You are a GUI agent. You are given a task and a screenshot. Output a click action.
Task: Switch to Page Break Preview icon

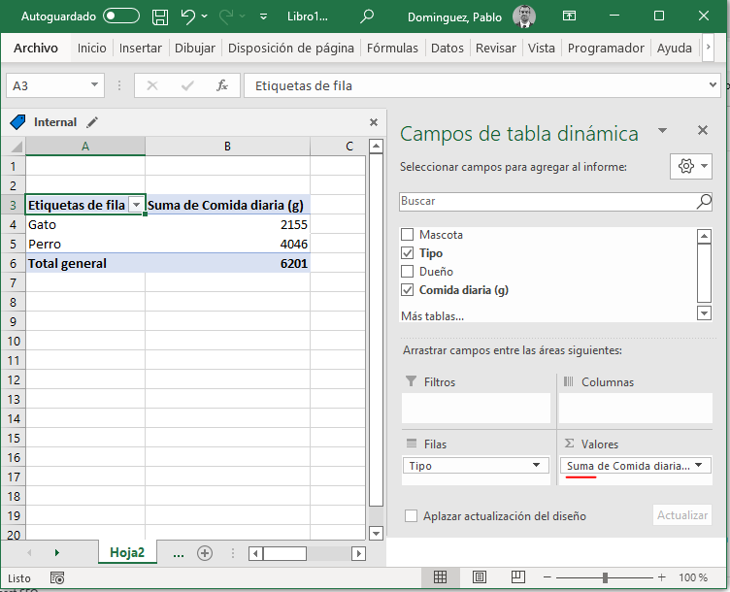pyautogui.click(x=518, y=577)
